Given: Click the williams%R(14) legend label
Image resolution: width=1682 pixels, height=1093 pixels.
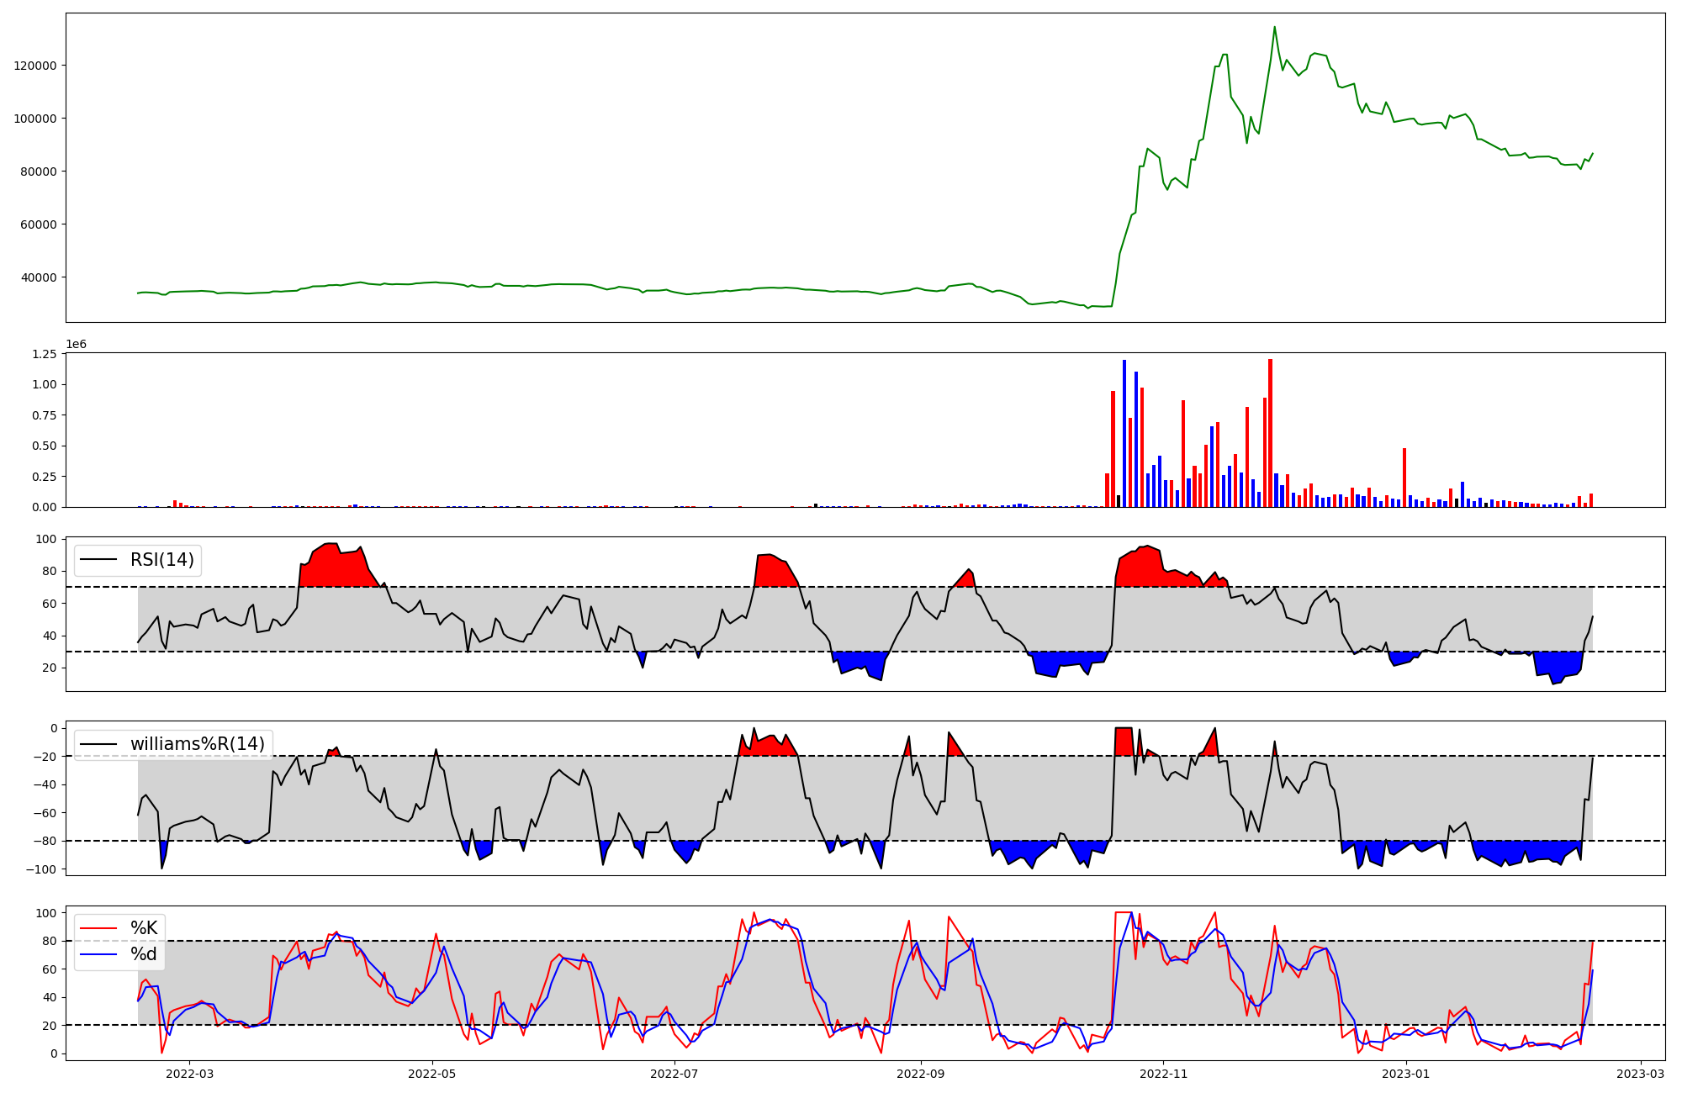Looking at the screenshot, I should pos(197,744).
